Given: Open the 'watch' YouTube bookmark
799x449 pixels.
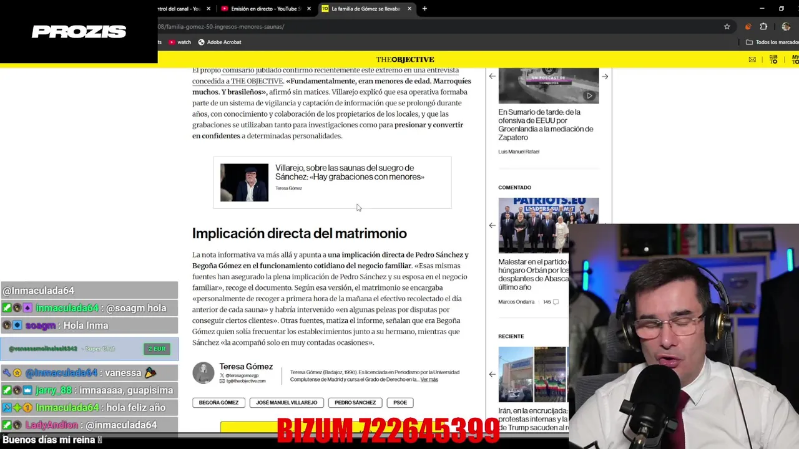Looking at the screenshot, I should pos(180,42).
